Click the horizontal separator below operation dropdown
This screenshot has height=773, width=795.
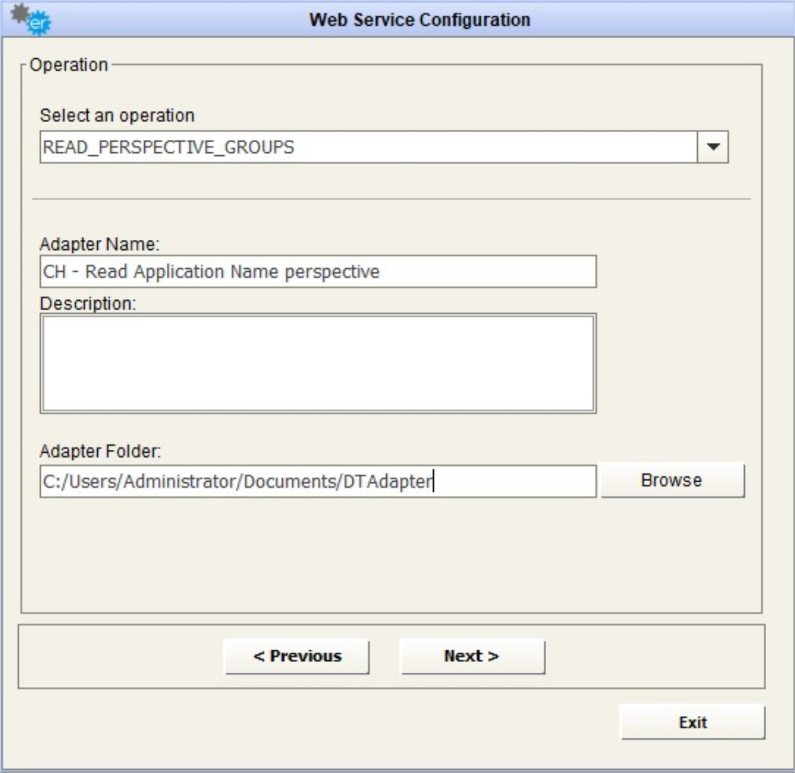[x=391, y=199]
